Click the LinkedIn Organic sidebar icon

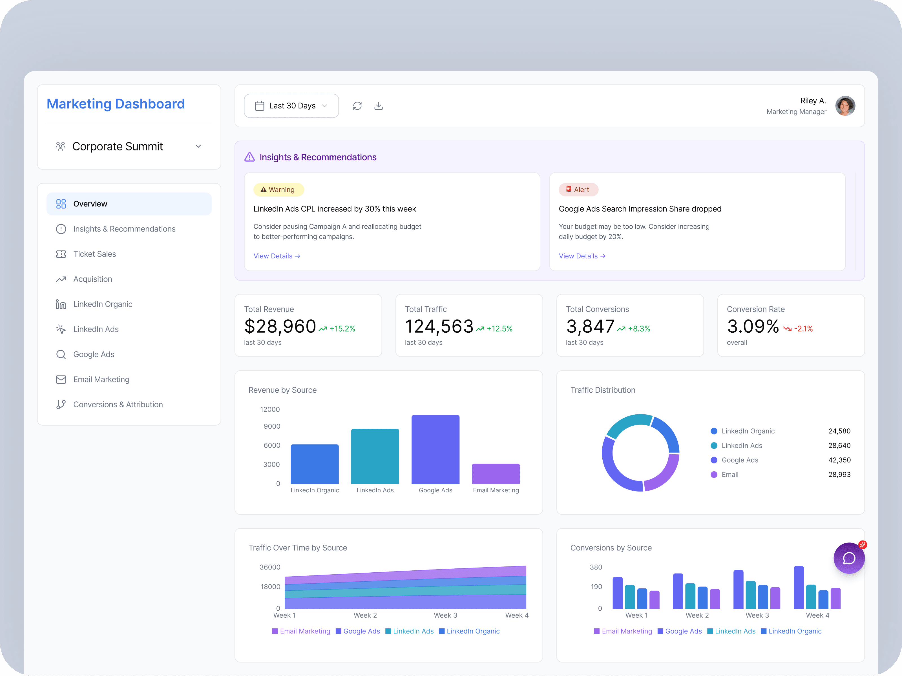coord(61,304)
